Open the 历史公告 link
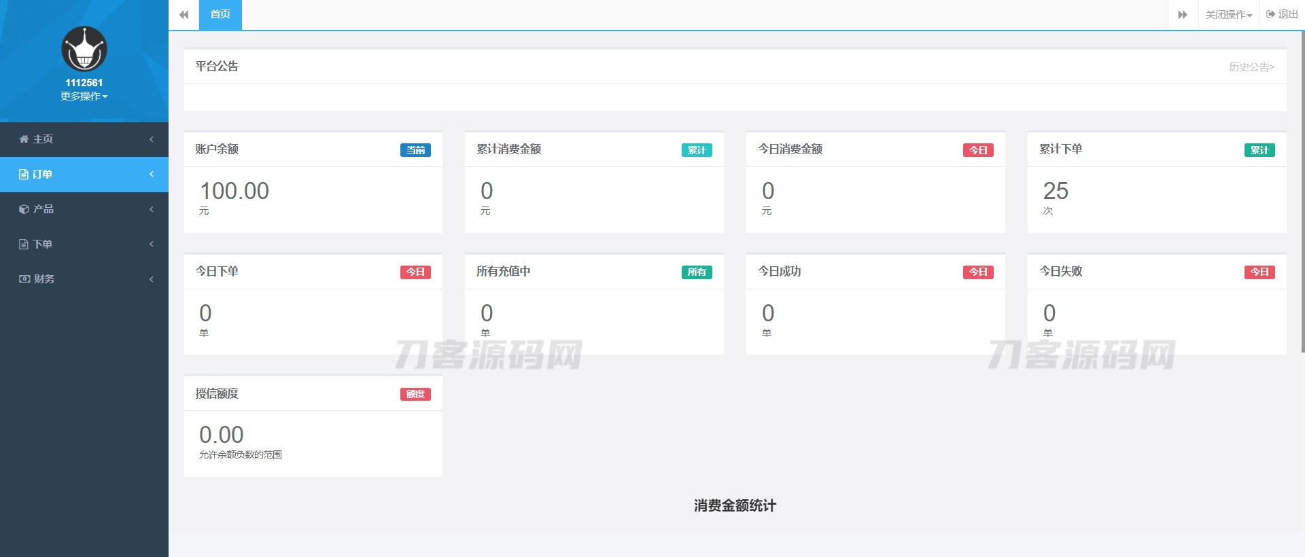This screenshot has height=557, width=1305. [x=1251, y=67]
